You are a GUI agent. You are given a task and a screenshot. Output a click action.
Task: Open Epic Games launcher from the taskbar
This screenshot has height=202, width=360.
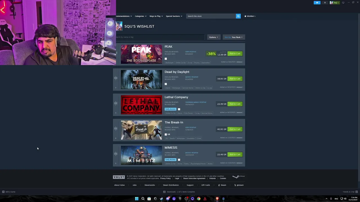[180, 199]
